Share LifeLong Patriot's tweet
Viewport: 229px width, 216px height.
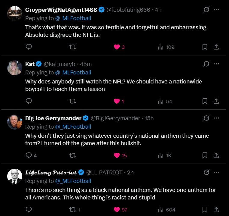click(x=216, y=210)
